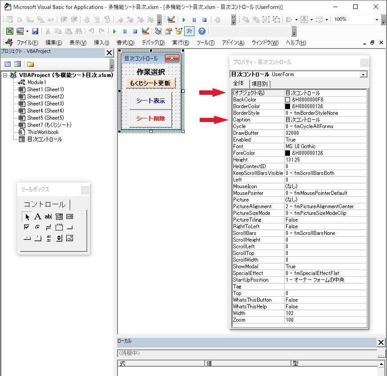This screenshot has width=387, height=376.
Task: Click the Group controls toolbar icon
Action: click(266, 20)
